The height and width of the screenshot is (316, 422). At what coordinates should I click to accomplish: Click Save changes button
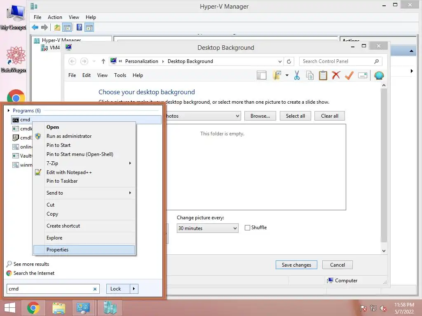(296, 265)
